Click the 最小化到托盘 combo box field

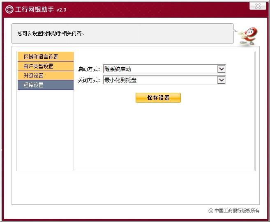click(x=164, y=80)
